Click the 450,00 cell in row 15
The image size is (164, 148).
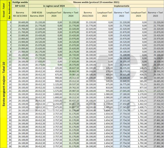[x=54, y=71]
